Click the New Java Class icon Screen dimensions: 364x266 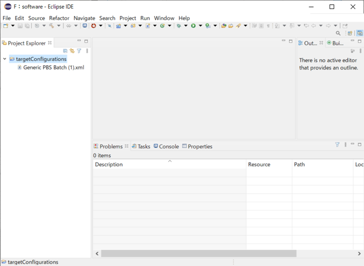click(162, 26)
